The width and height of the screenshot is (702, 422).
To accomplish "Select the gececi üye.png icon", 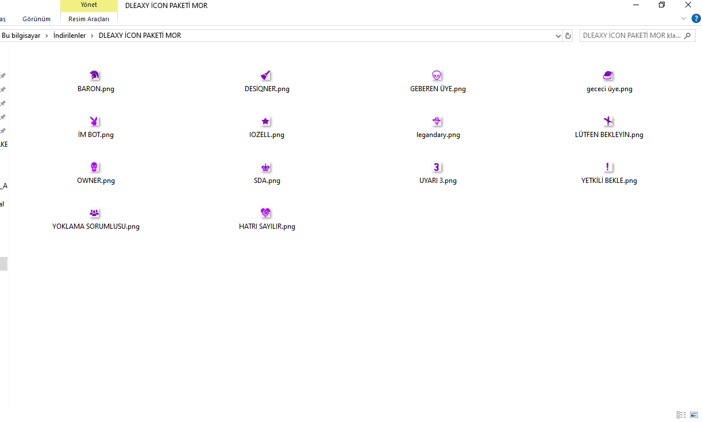I will pos(608,75).
